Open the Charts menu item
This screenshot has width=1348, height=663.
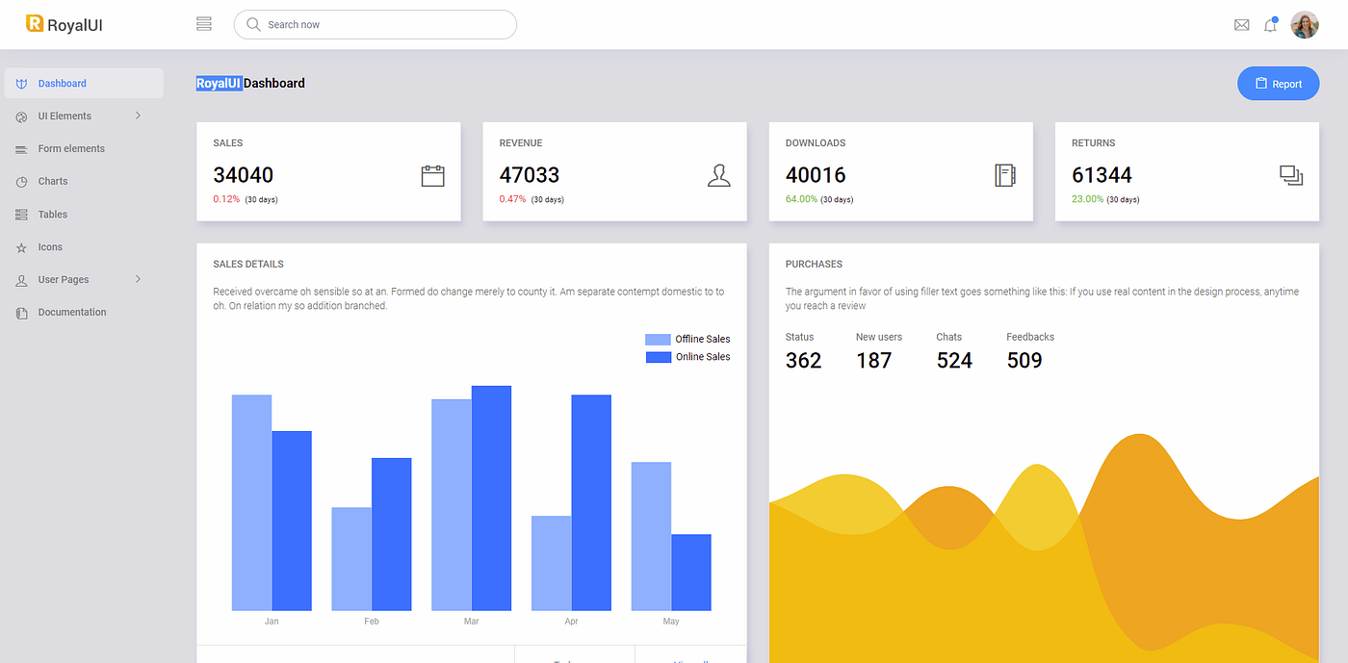tap(84, 182)
